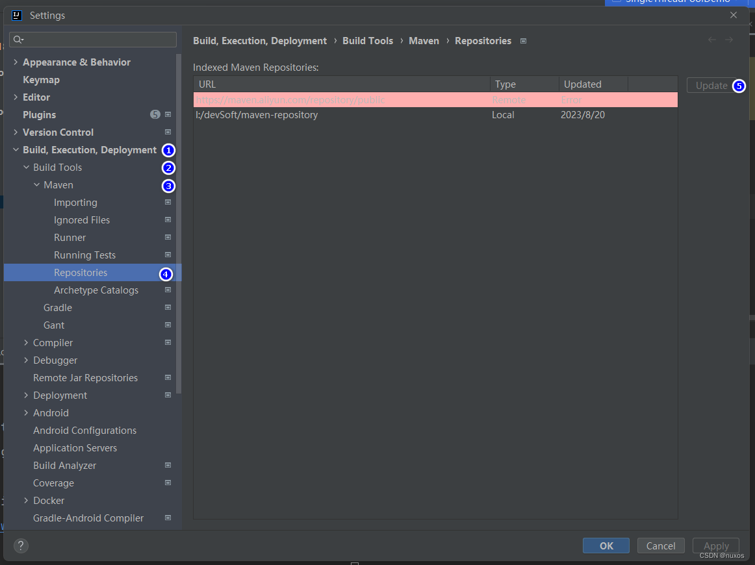Viewport: 755px width, 565px height.
Task: Click the IntelliJ logo in the Settings title bar
Action: 16,15
